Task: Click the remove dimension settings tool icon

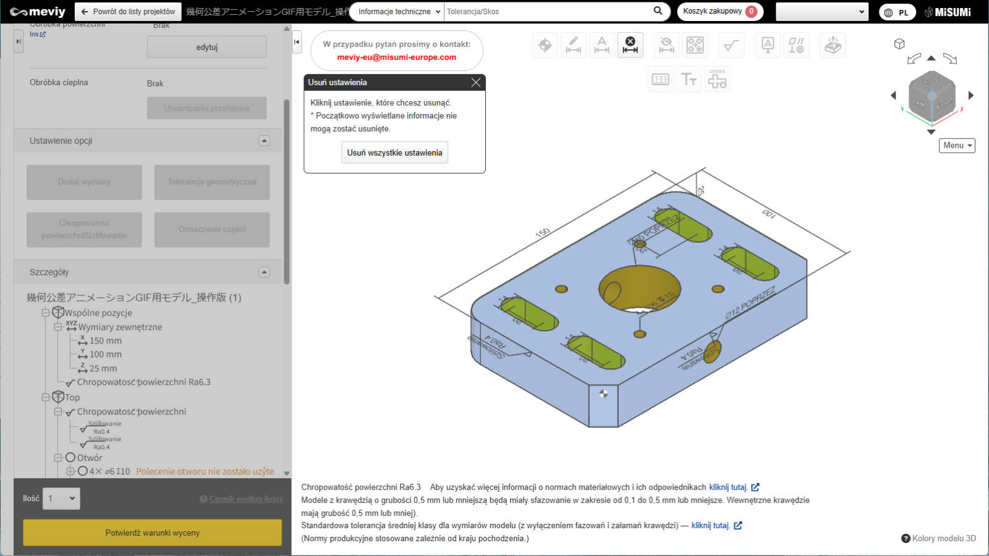Action: [630, 45]
